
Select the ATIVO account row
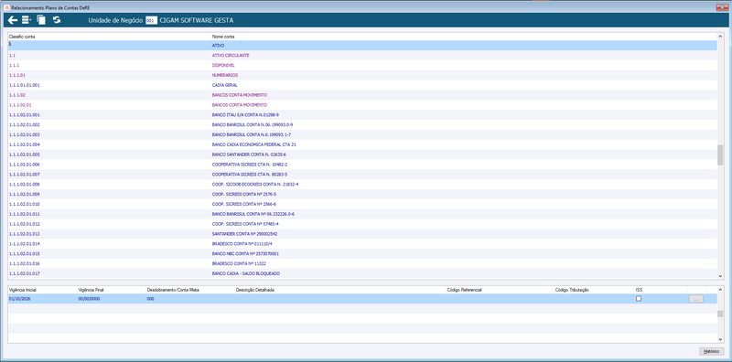click(362, 46)
